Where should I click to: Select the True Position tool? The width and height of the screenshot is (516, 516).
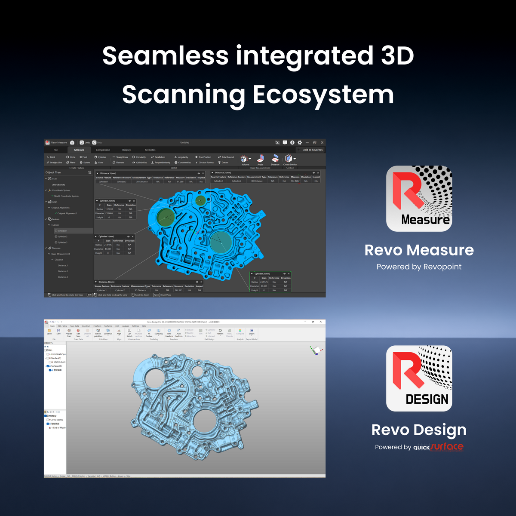click(x=203, y=157)
